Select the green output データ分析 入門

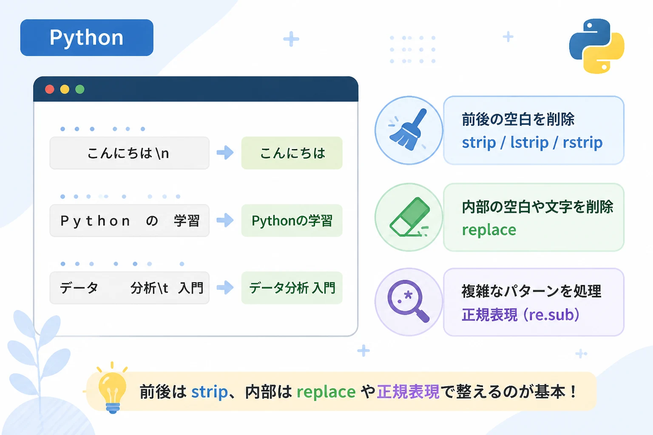[292, 288]
